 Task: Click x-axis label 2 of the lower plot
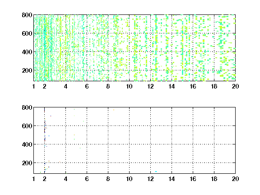(44, 179)
